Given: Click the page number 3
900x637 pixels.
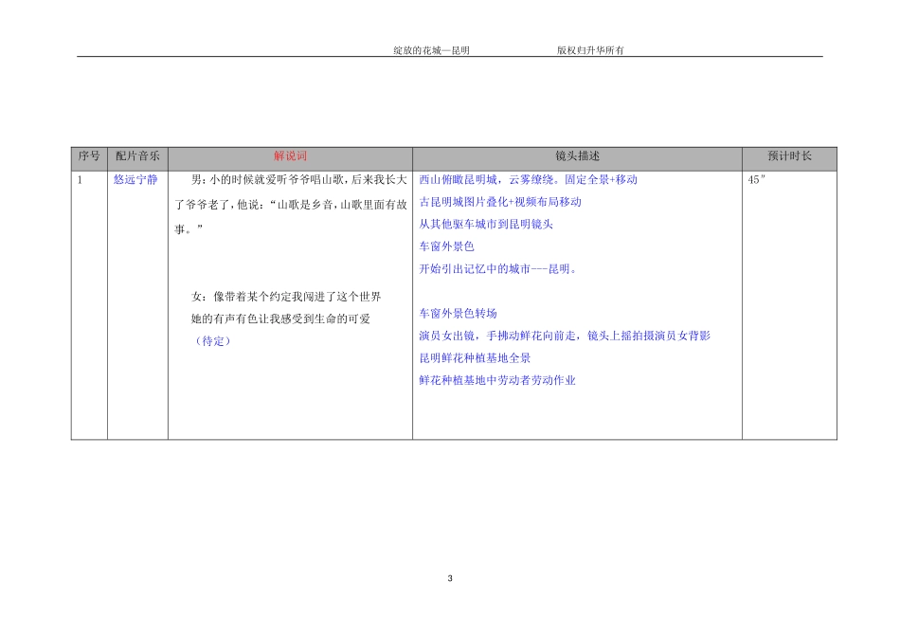Looking at the screenshot, I should pos(450,578).
